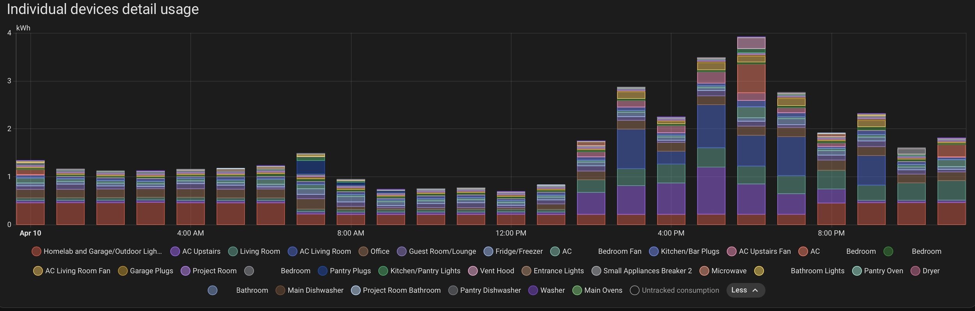Toggle Entrance Lights legend item
The image size is (975, 311).
tap(553, 271)
